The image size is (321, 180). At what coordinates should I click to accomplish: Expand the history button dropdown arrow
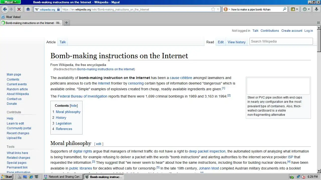point(309,9)
